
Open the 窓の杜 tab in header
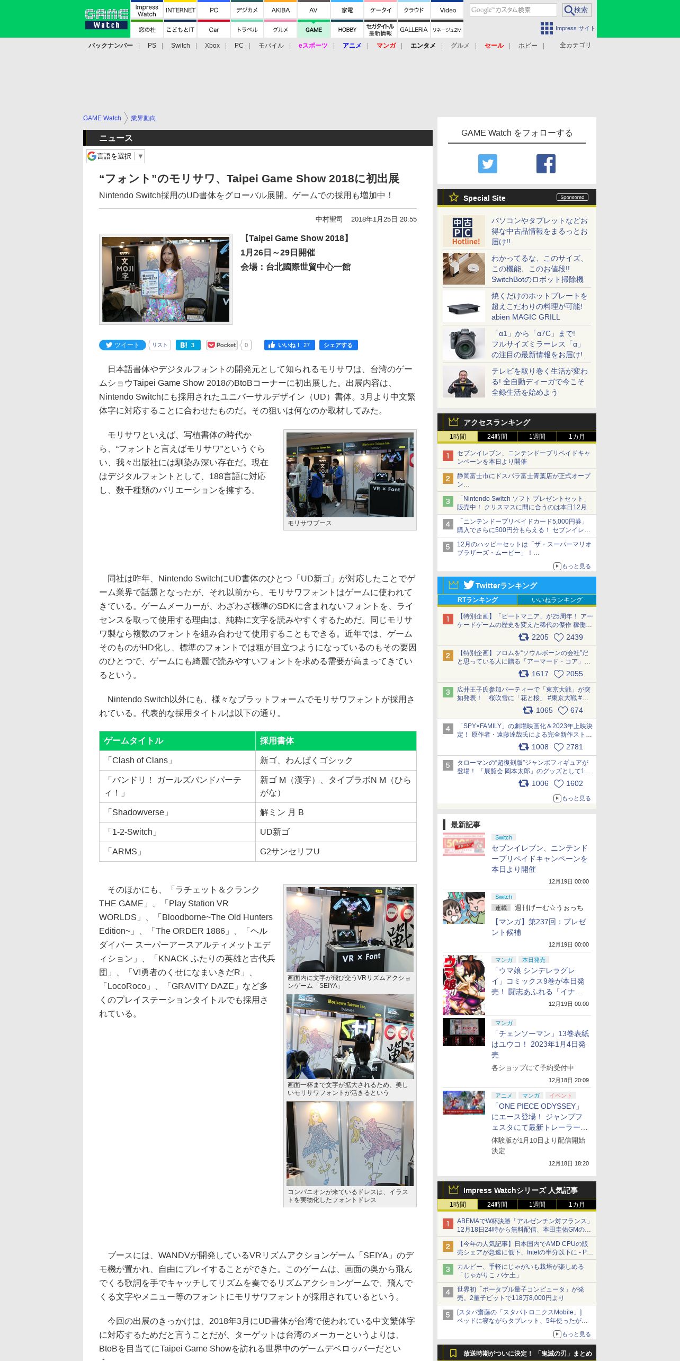[x=147, y=30]
